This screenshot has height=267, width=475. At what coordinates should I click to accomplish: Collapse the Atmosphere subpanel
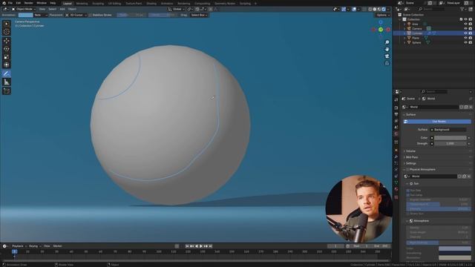[407, 221]
